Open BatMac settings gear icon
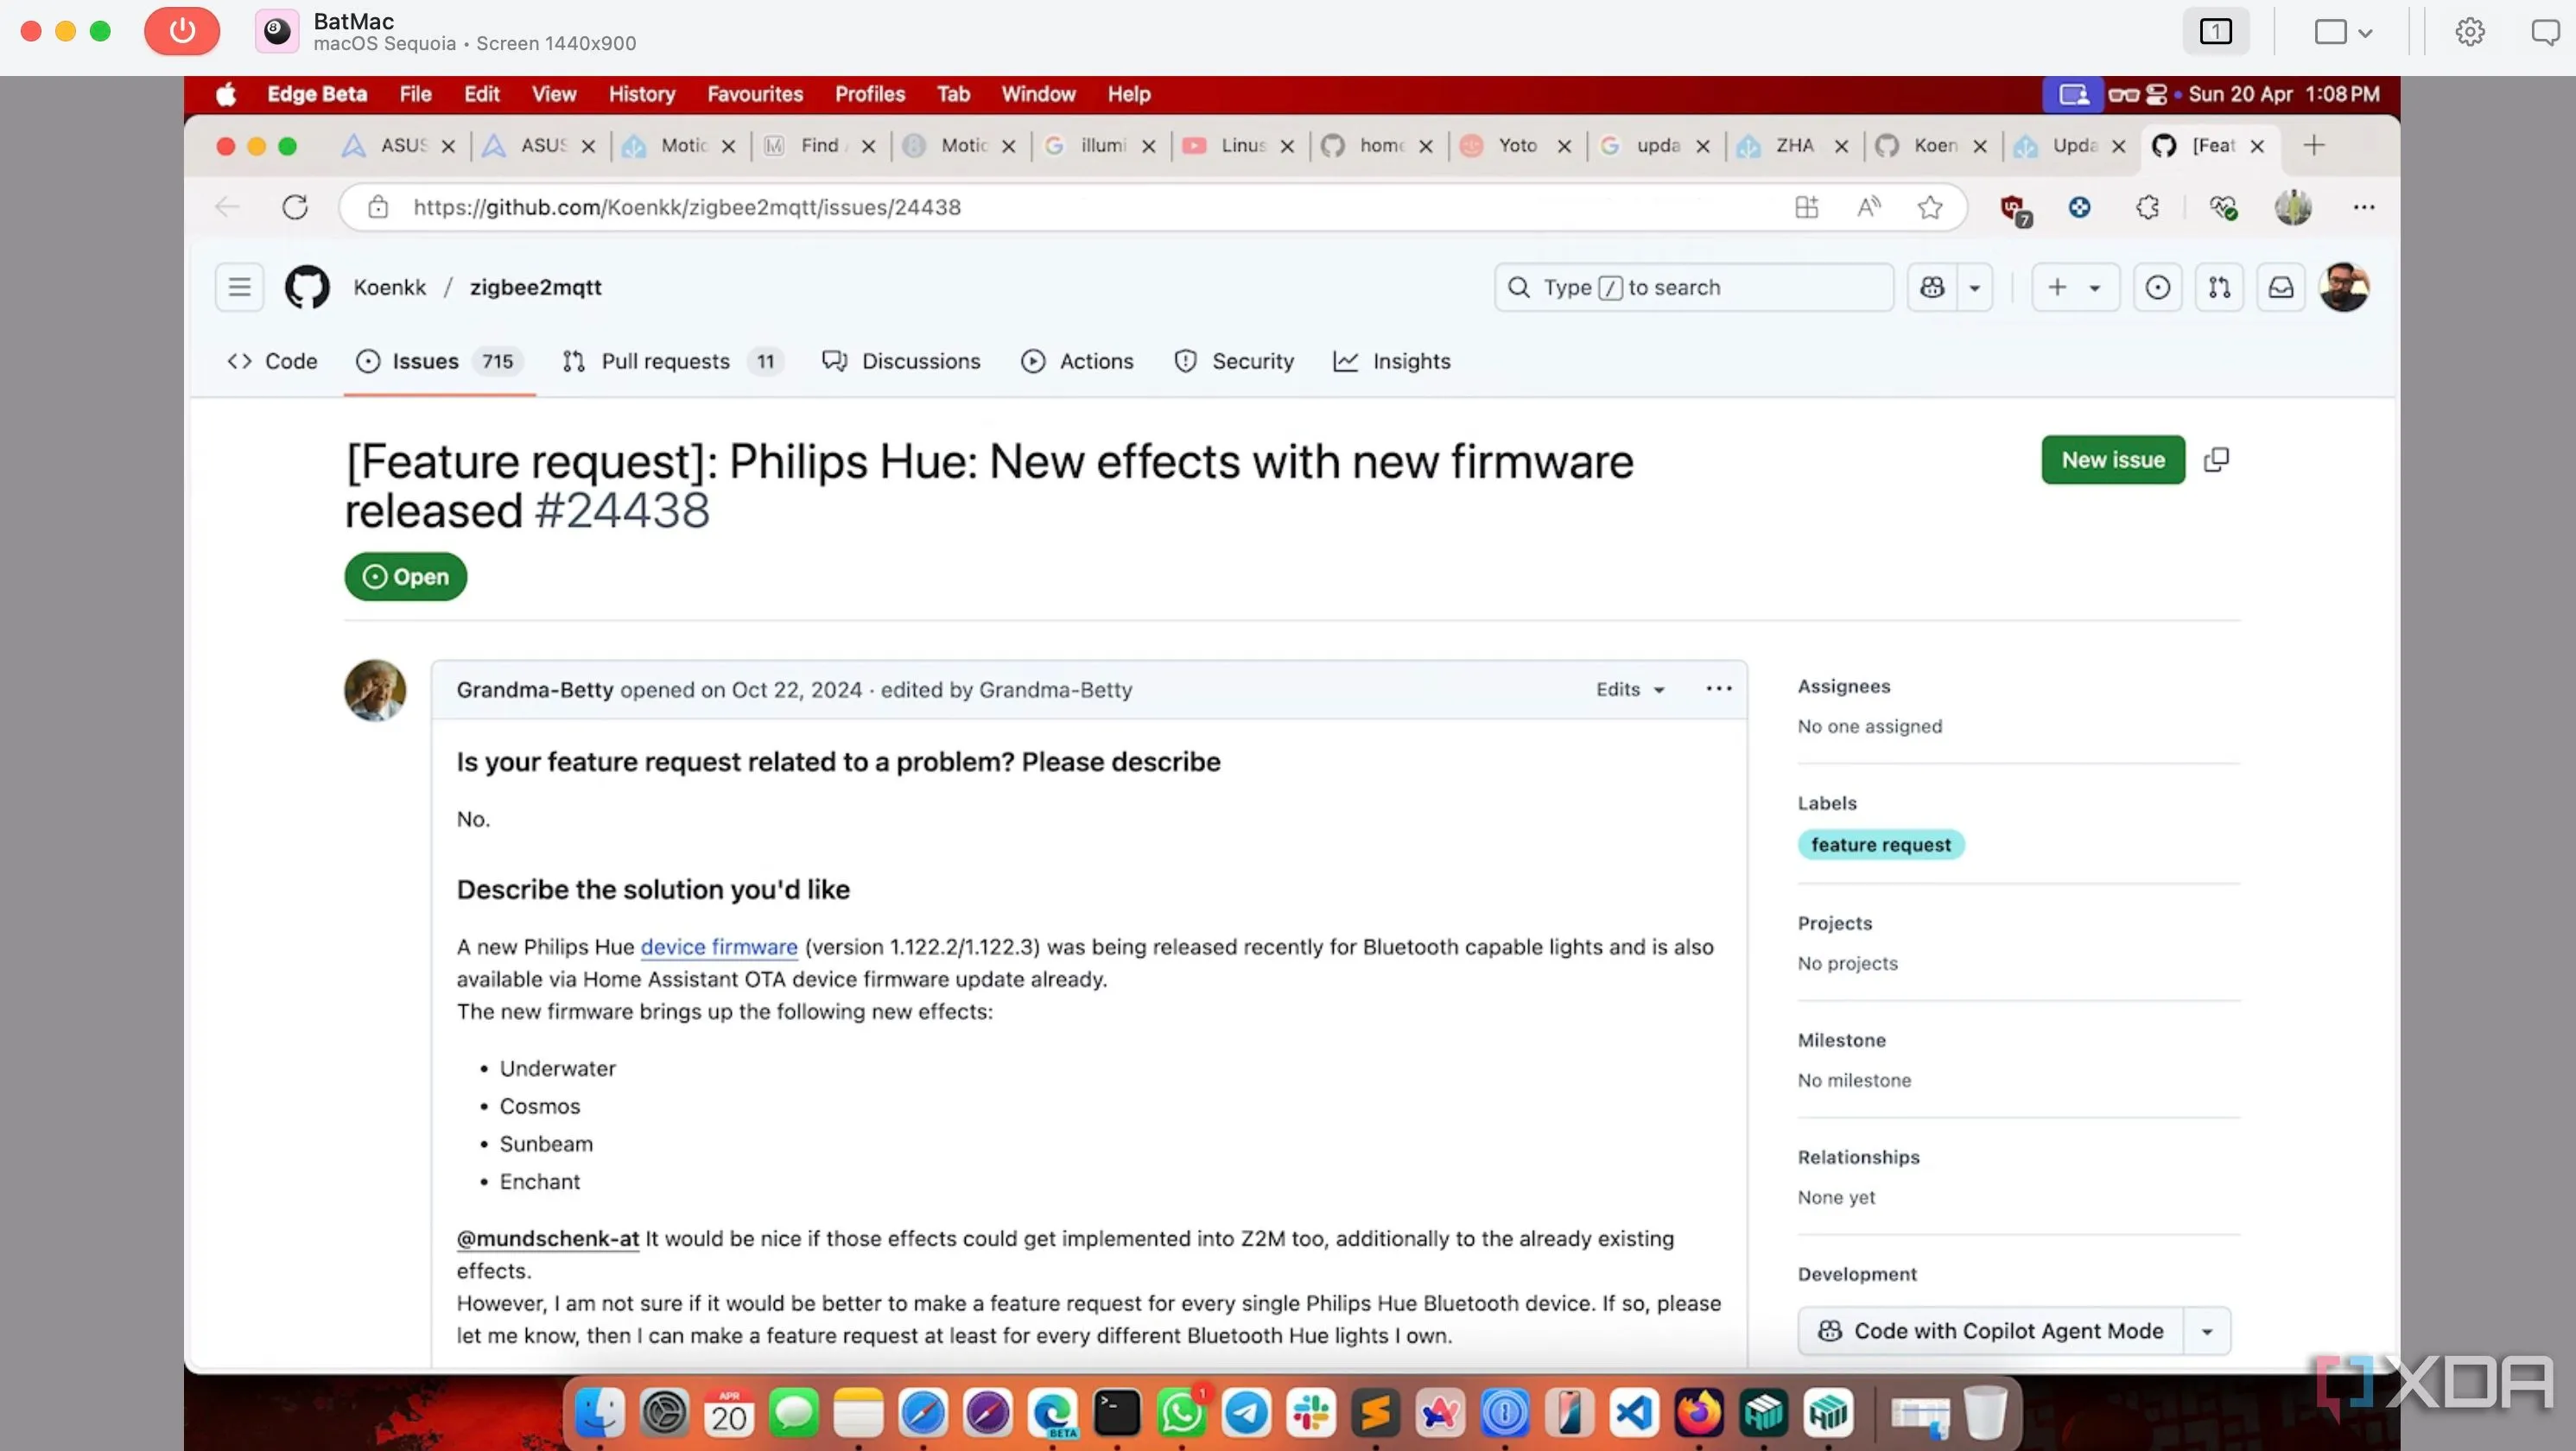 [x=2470, y=32]
